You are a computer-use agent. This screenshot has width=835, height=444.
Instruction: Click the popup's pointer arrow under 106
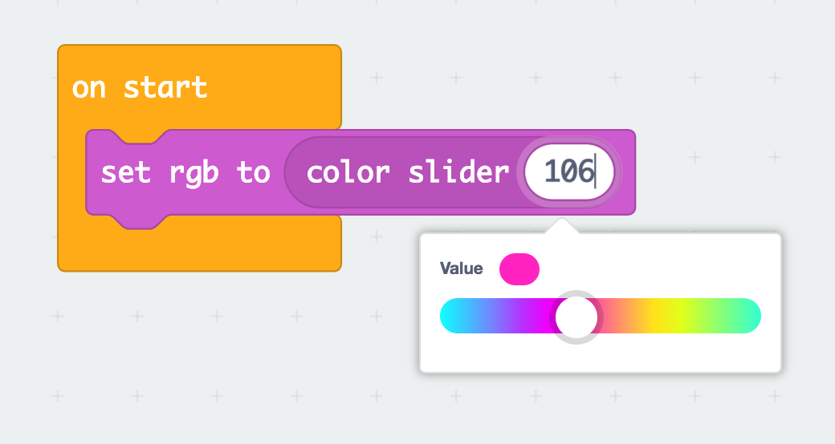pos(561,225)
